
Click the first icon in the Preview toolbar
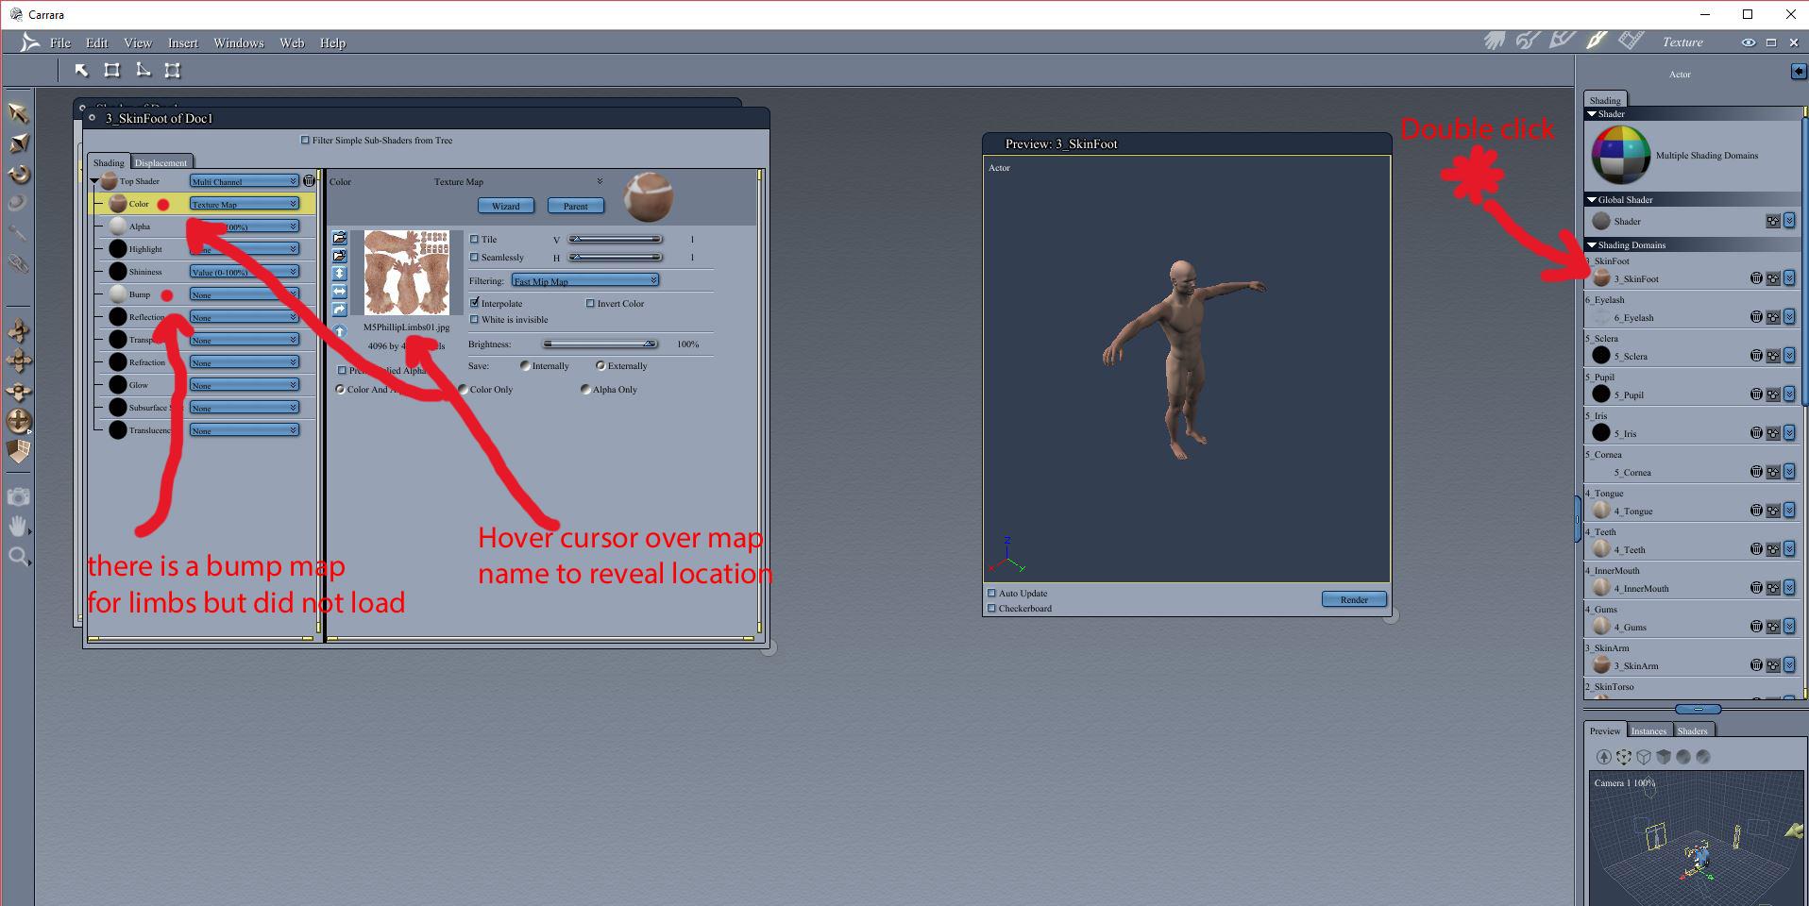[x=1603, y=757]
